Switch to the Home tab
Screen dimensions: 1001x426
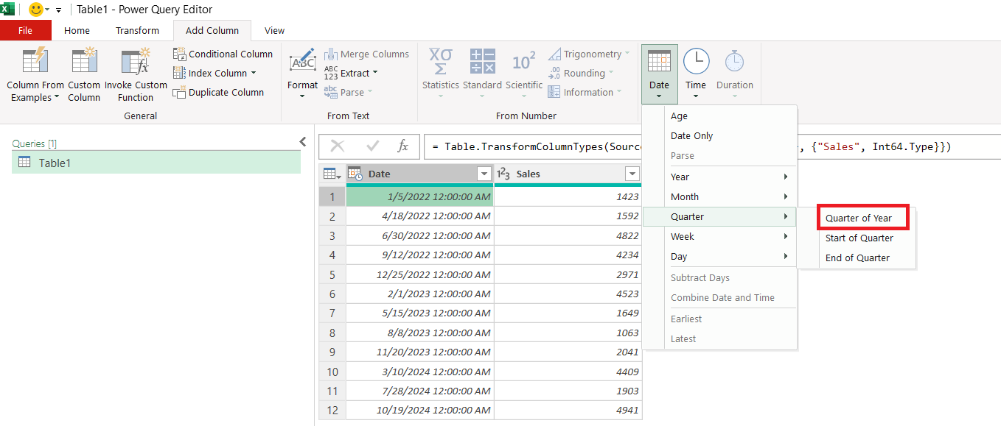tap(77, 30)
